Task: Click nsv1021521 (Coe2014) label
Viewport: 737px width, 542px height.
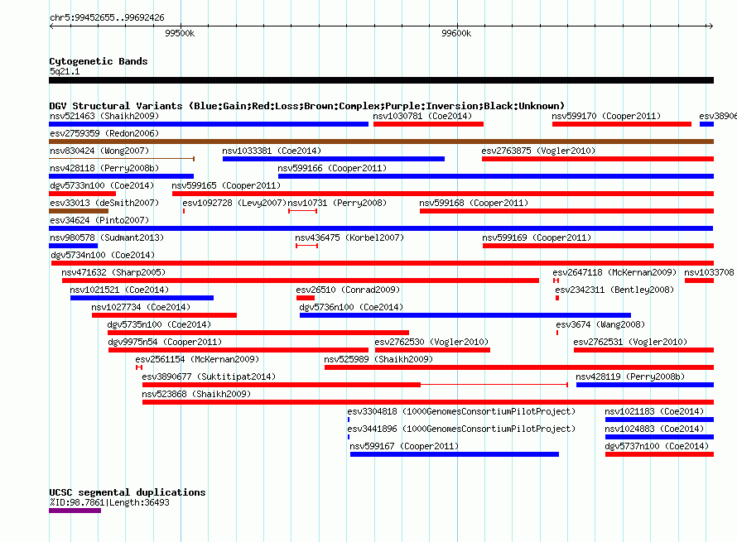Action: point(119,290)
